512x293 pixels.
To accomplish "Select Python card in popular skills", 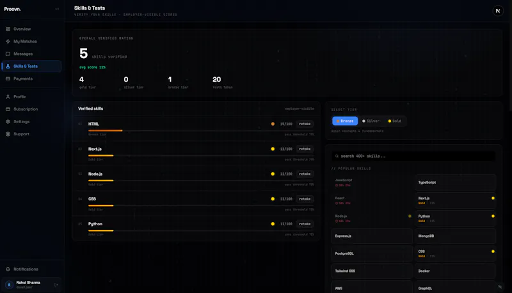I will pyautogui.click(x=455, y=218).
